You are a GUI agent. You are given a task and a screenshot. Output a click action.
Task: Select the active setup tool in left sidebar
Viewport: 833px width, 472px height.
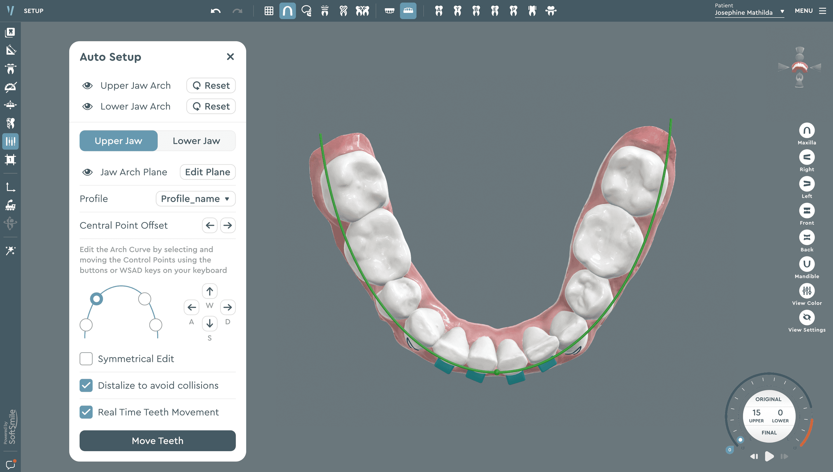point(10,141)
